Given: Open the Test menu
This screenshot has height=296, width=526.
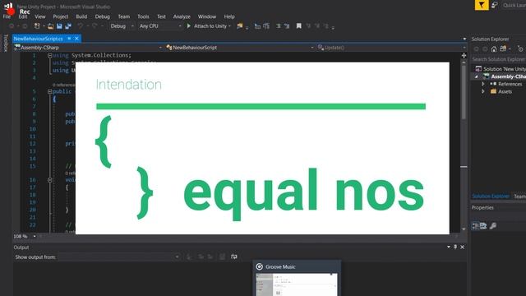Looking at the screenshot, I should pyautogui.click(x=161, y=16).
